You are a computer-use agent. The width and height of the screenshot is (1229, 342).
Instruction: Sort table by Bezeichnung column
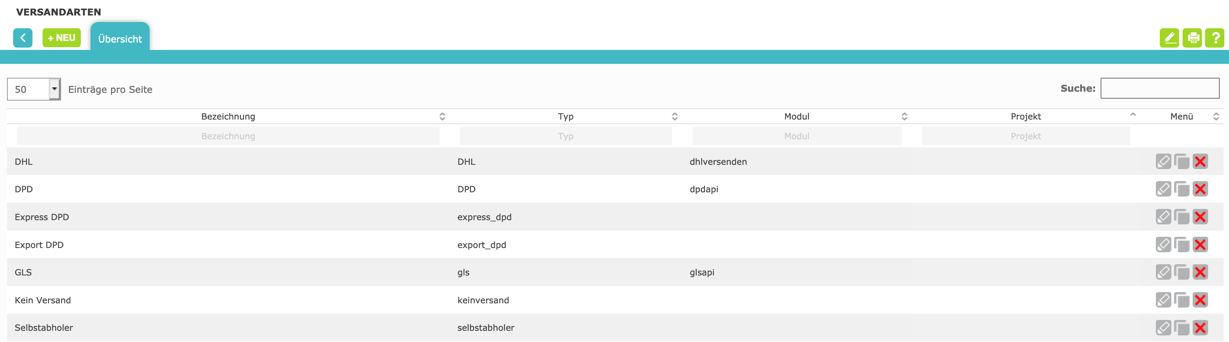(228, 116)
